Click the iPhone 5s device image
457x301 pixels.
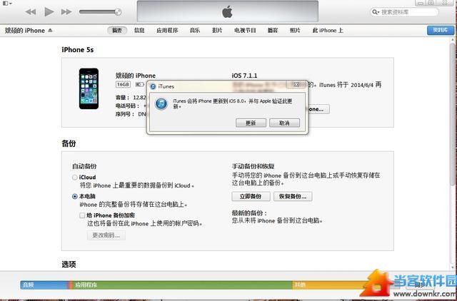coord(89,88)
